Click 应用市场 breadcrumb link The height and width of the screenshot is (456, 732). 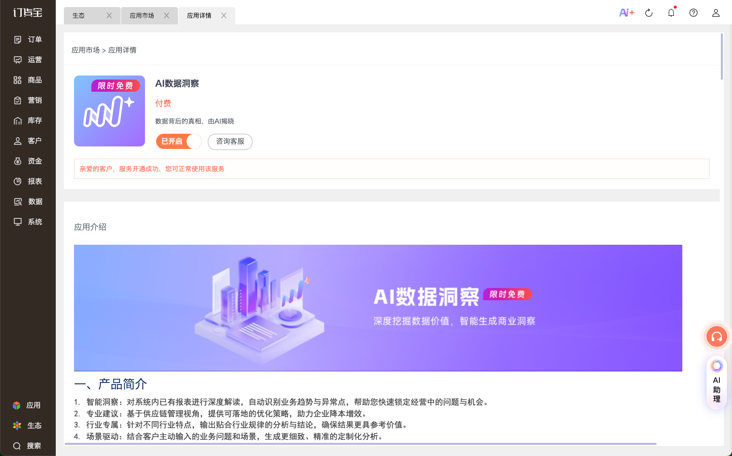coord(85,50)
